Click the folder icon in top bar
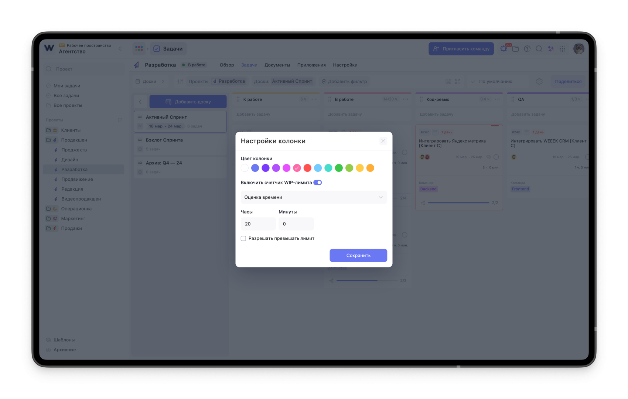 [516, 49]
